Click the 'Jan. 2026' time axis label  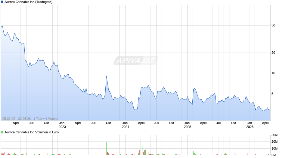(x=250, y=125)
